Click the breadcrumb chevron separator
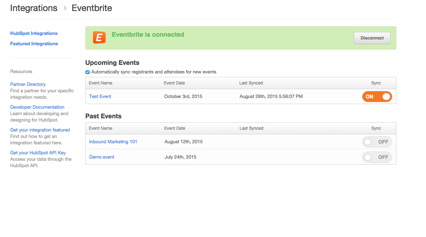The image size is (426, 237). [65, 9]
